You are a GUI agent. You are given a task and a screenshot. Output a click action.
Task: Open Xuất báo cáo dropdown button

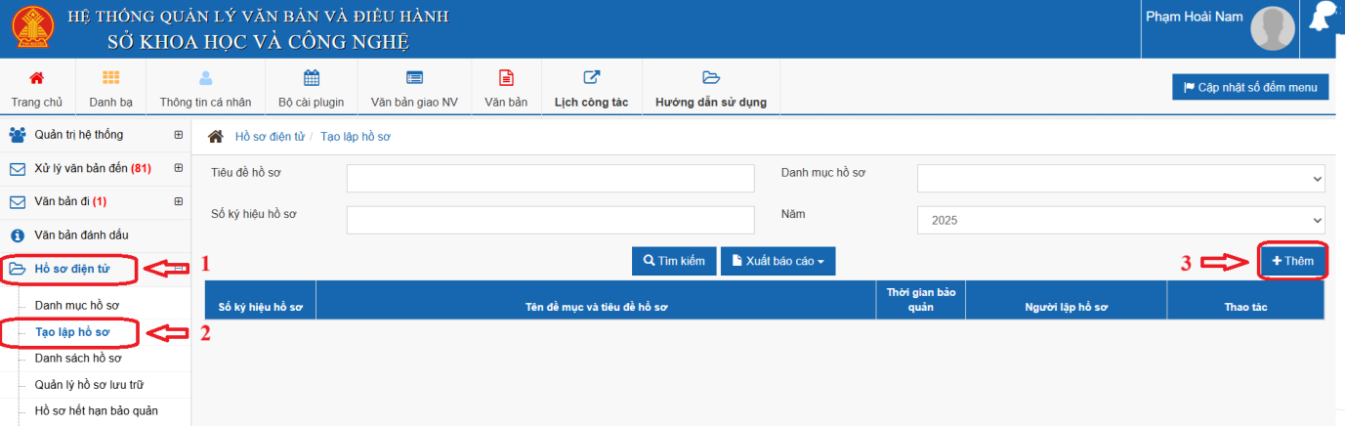click(x=778, y=261)
